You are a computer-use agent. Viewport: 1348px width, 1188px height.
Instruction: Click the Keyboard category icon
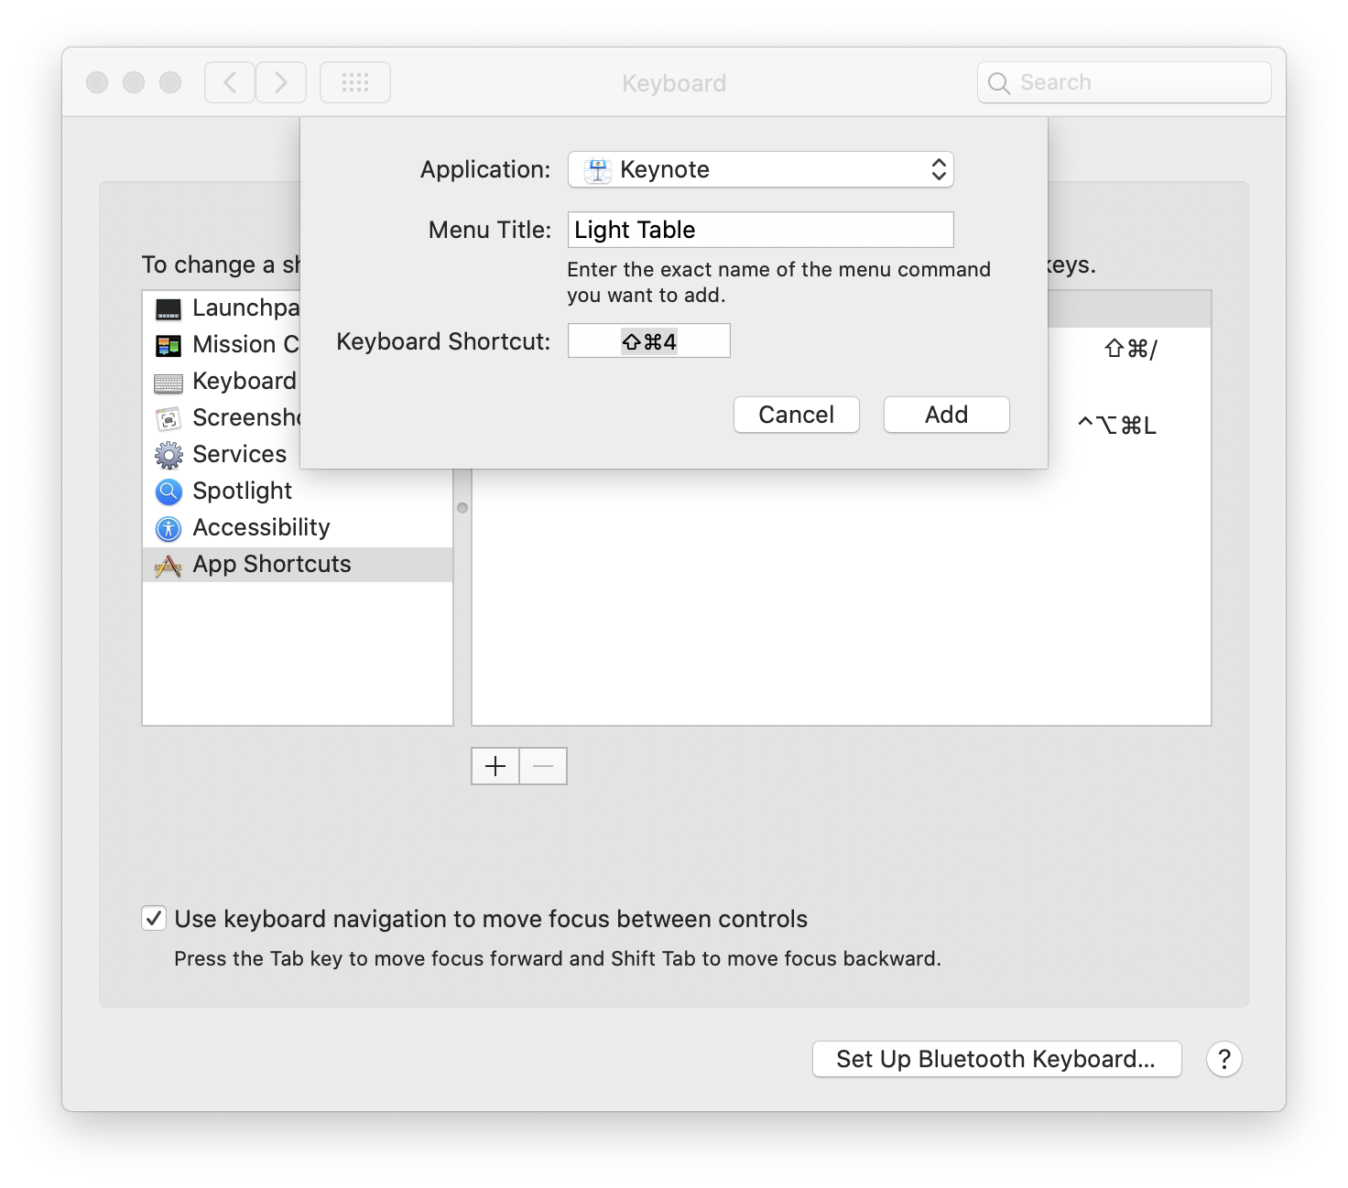coord(168,383)
